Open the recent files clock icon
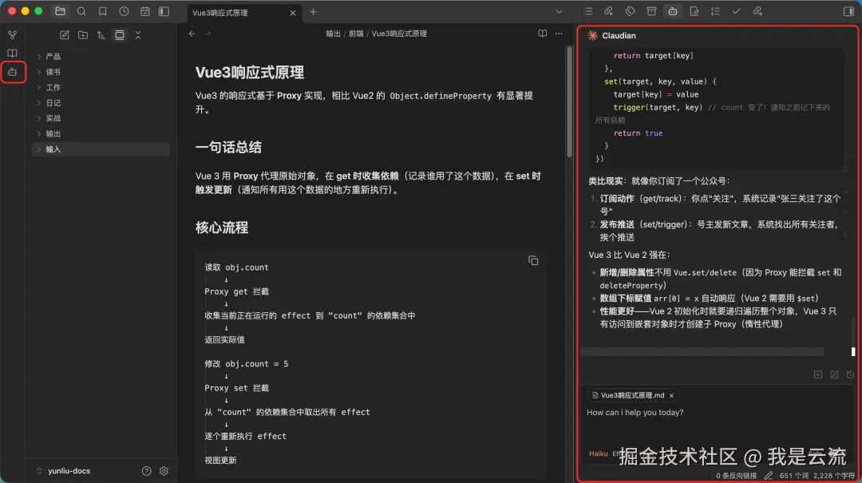Image resolution: width=862 pixels, height=483 pixels. pos(125,11)
